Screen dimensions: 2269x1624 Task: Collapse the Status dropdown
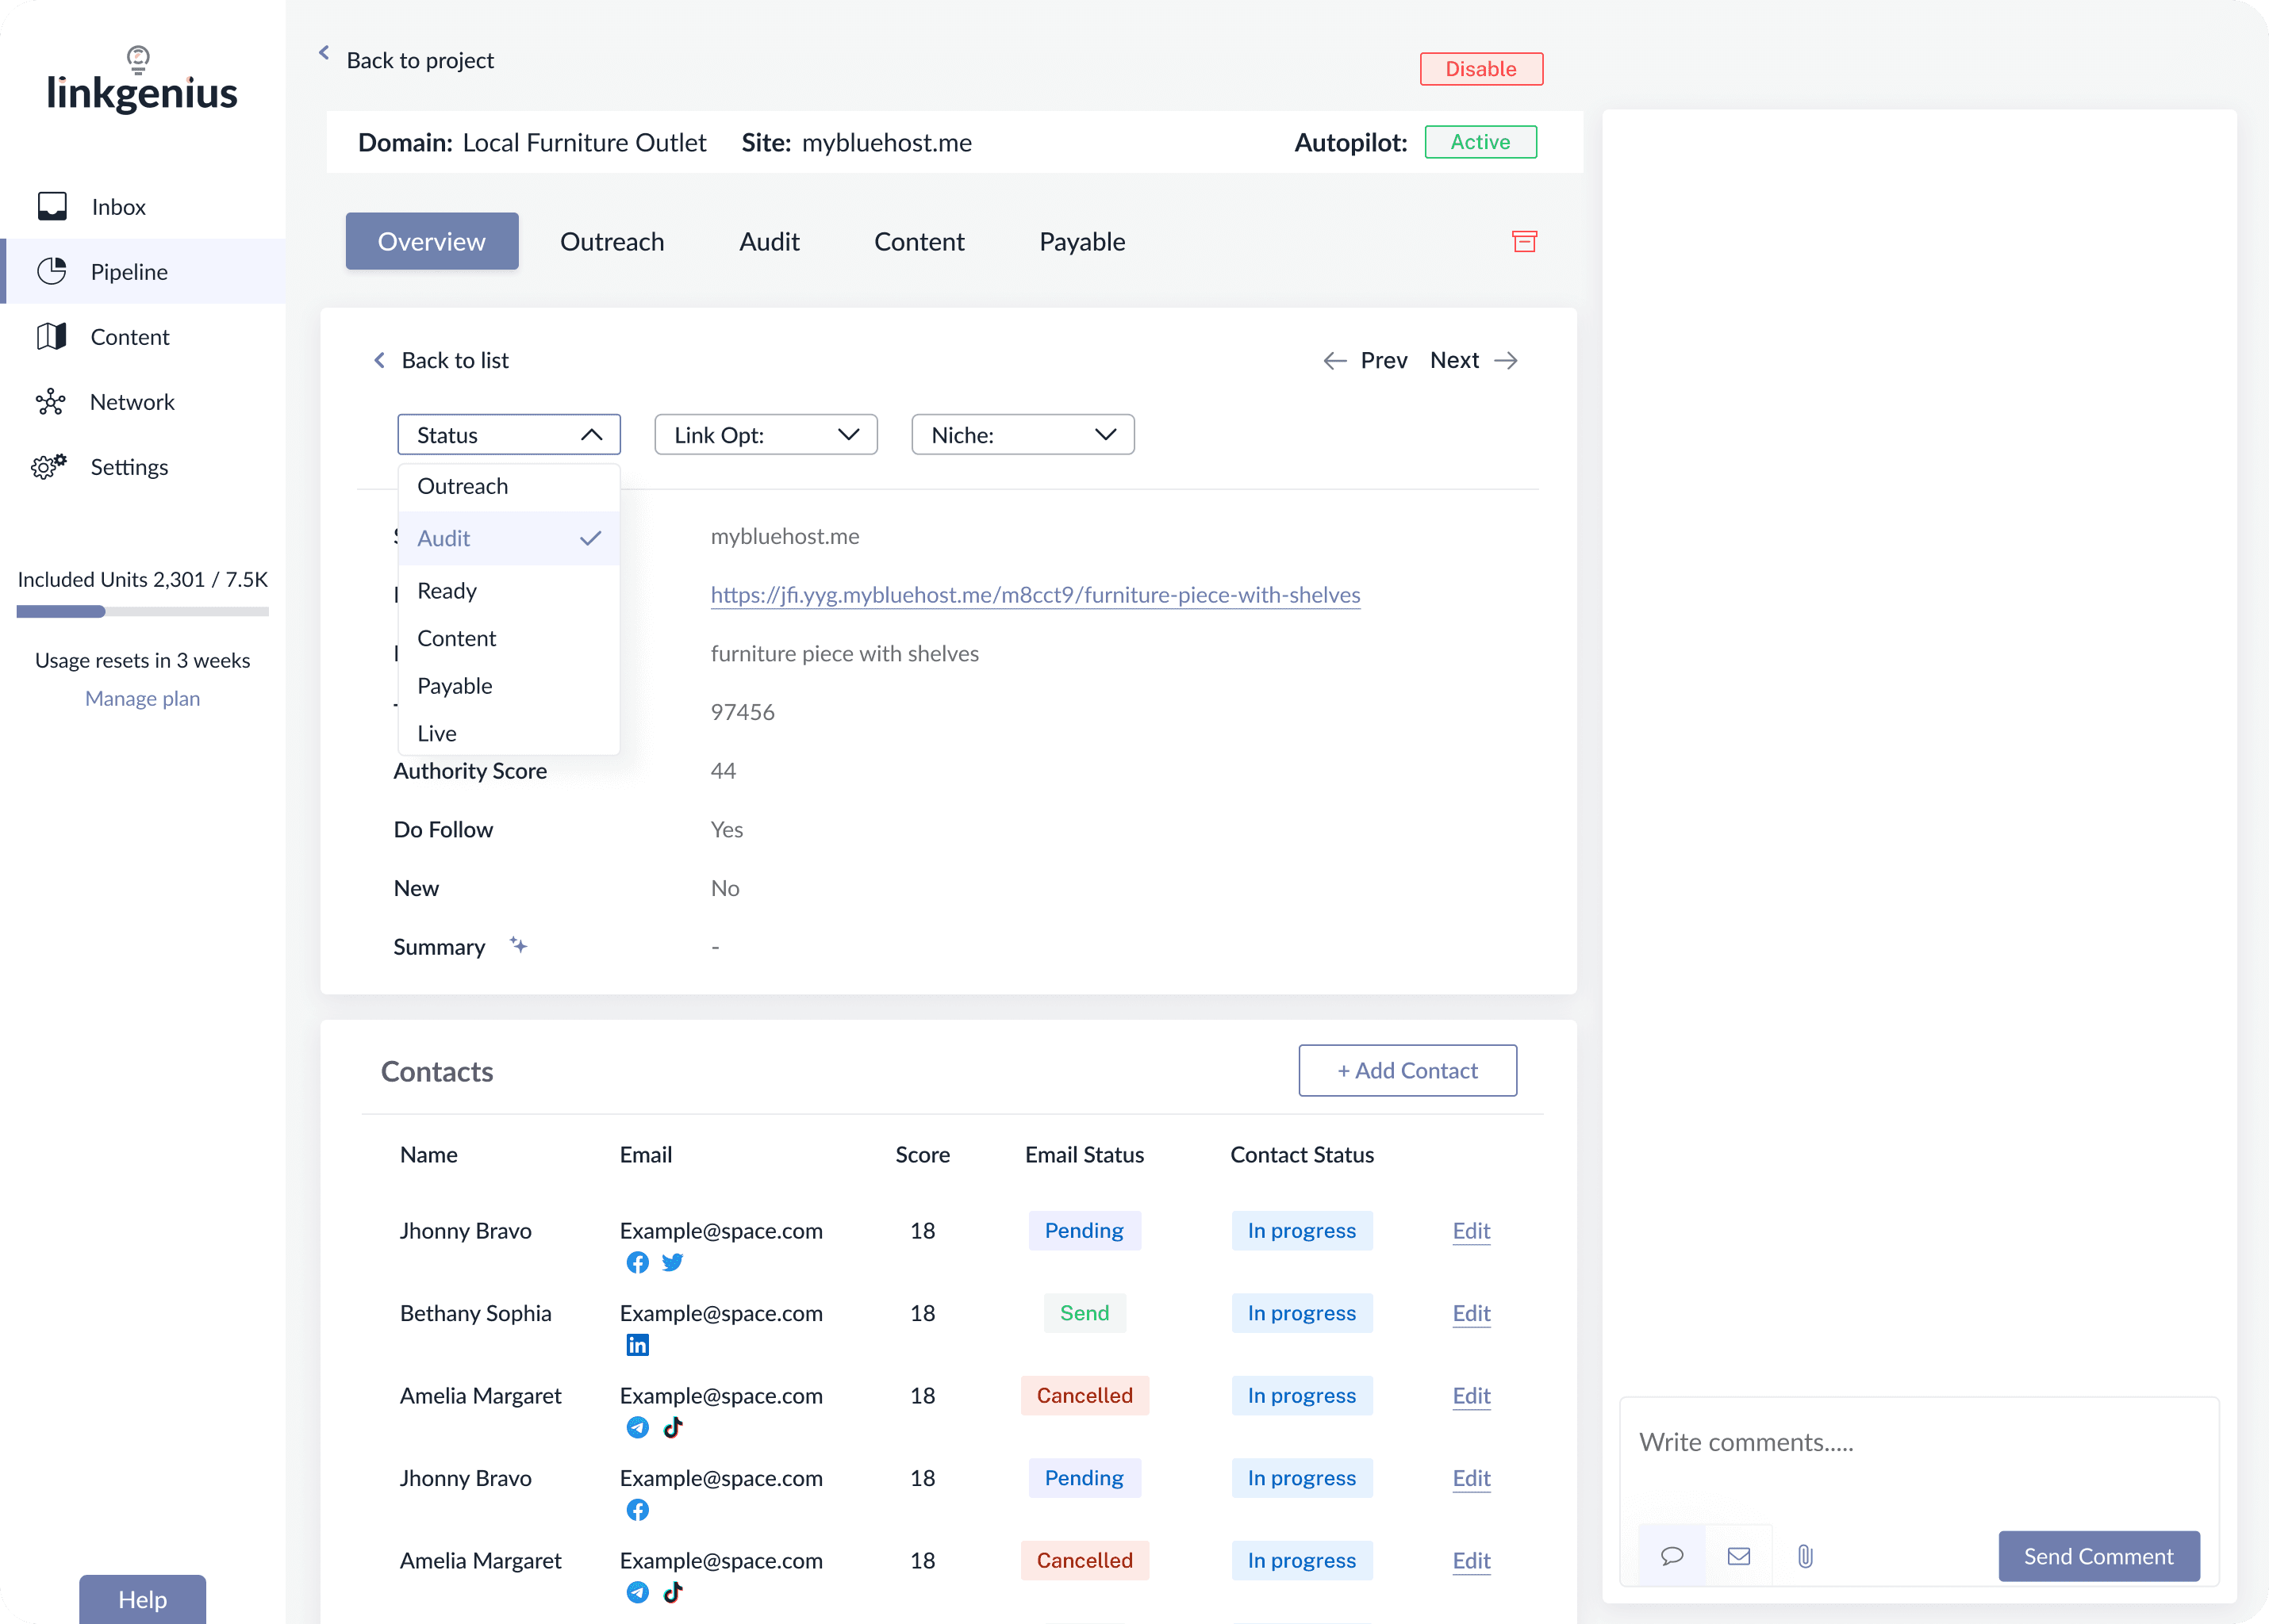tap(509, 434)
